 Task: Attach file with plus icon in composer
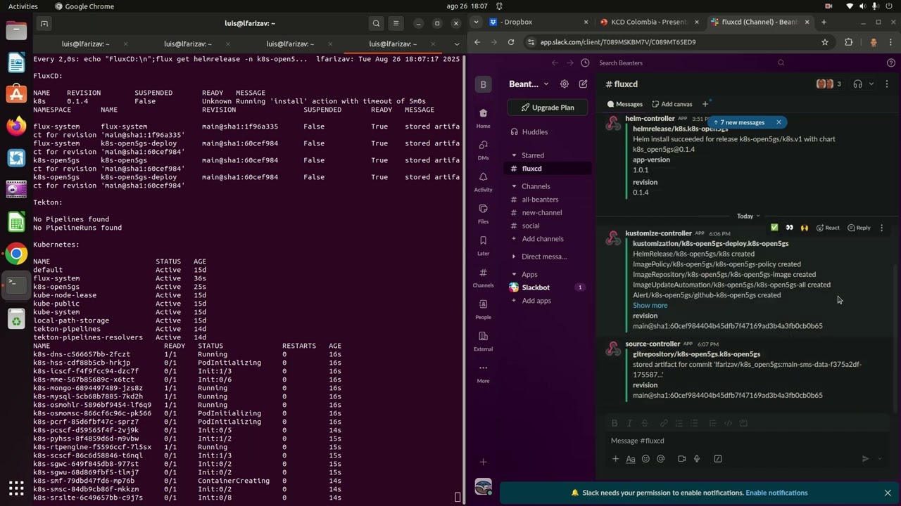click(x=615, y=459)
